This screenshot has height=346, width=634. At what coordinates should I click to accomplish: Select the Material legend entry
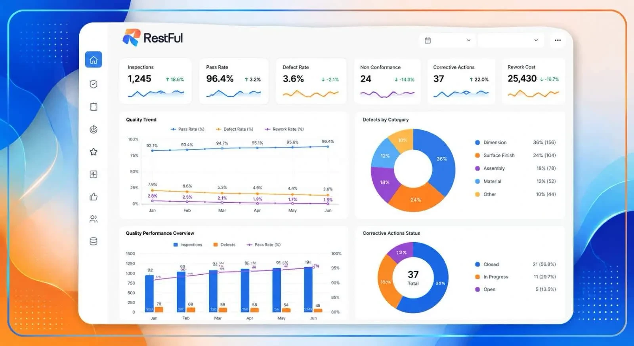[x=516, y=181]
